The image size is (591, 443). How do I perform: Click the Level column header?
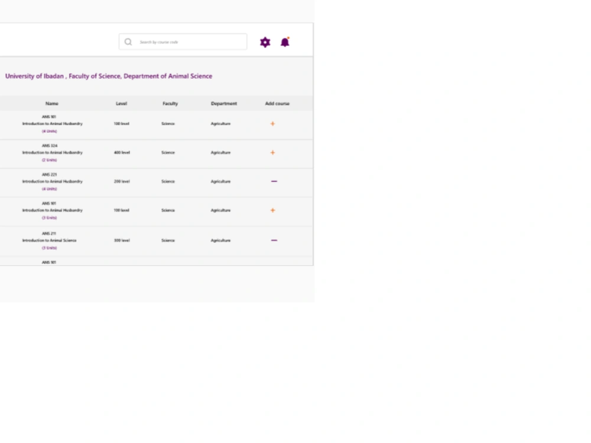(x=121, y=103)
